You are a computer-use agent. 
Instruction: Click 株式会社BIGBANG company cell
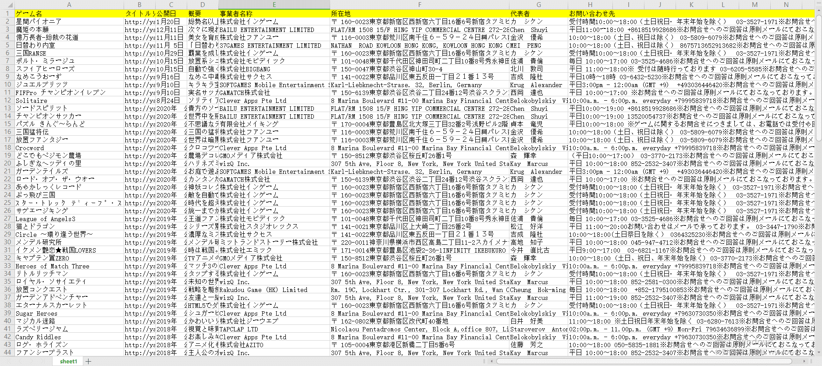(x=274, y=69)
